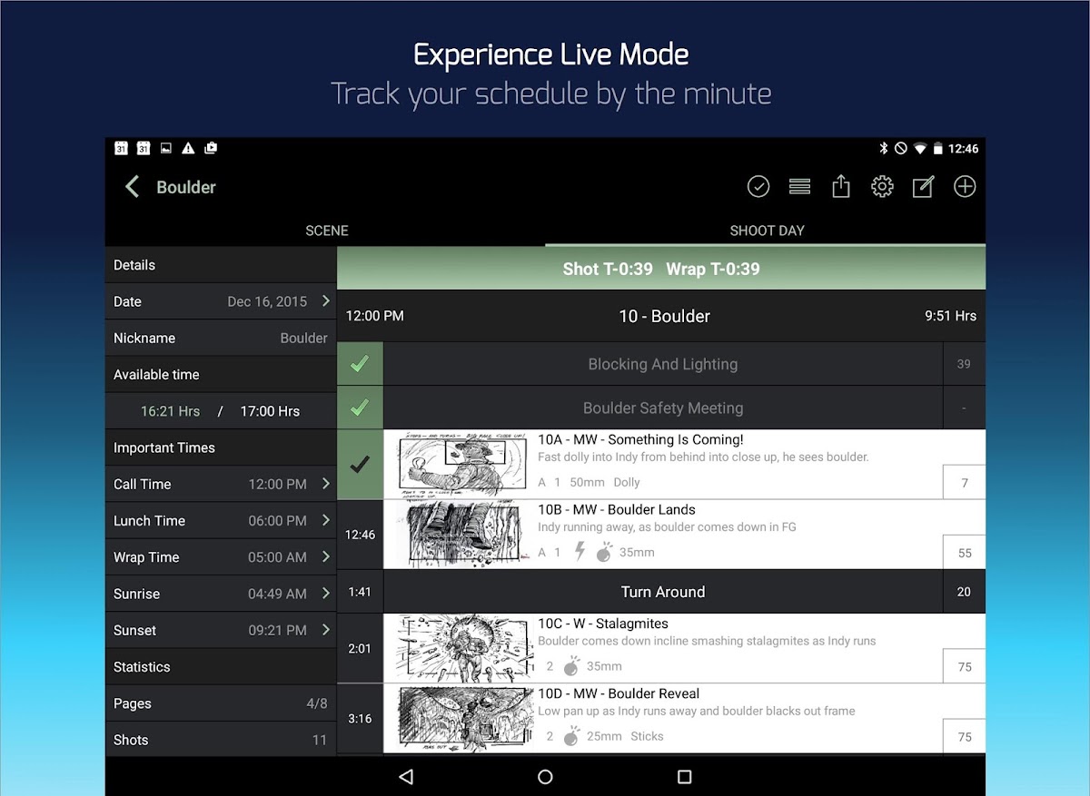The height and width of the screenshot is (796, 1090).
Task: Switch to the SCENE tab
Action: [x=326, y=231]
